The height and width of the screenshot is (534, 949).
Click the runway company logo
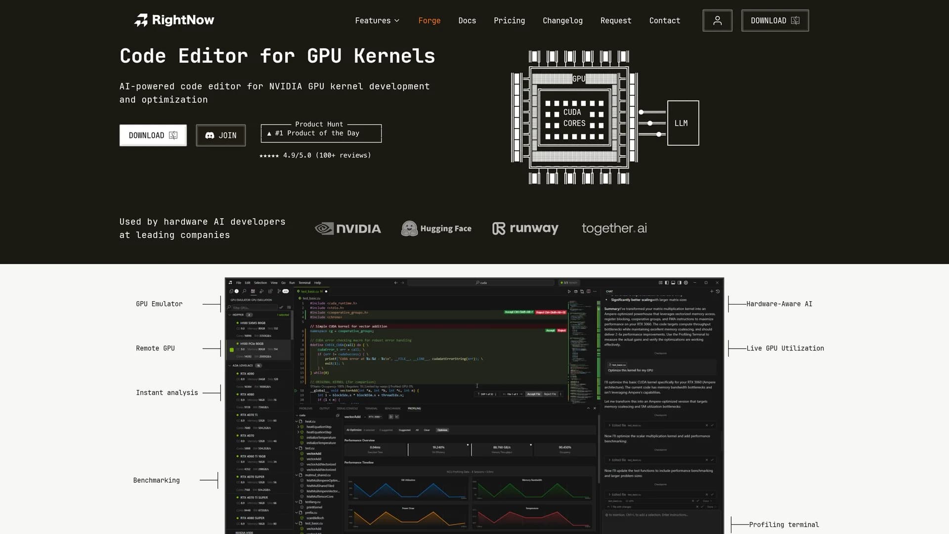525,228
